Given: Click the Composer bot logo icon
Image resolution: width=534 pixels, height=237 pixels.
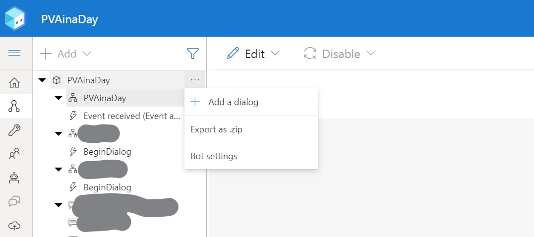Looking at the screenshot, I should [x=15, y=18].
